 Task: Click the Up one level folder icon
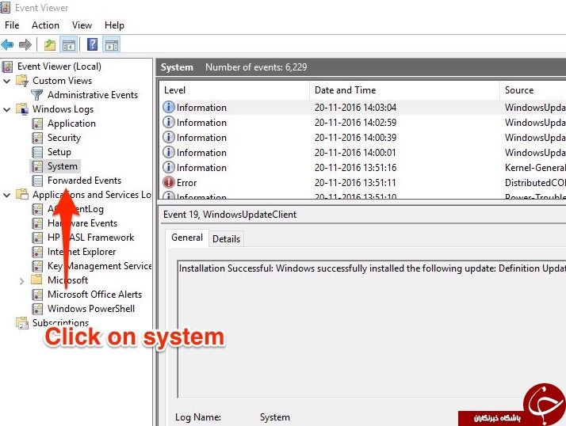coord(50,44)
